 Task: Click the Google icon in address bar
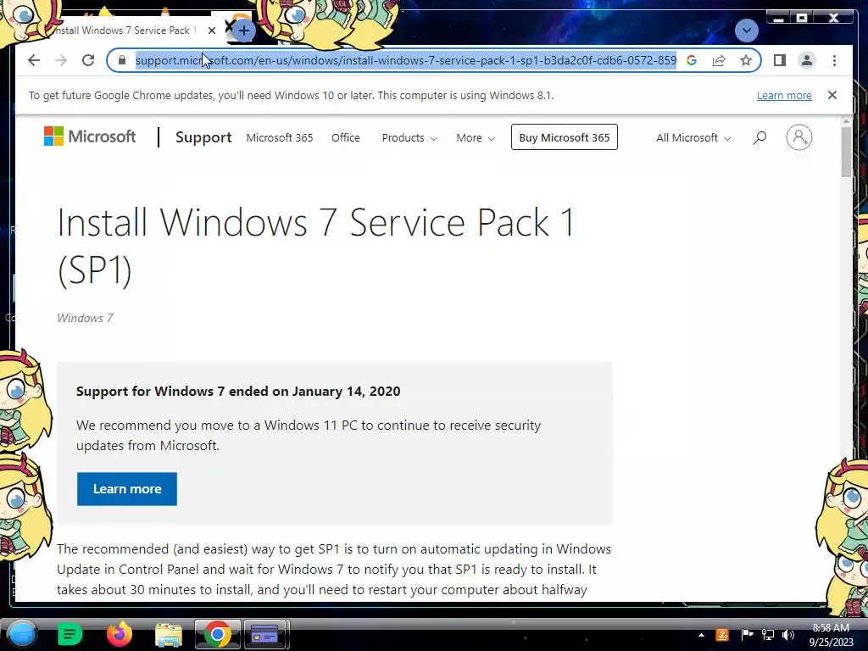(692, 60)
